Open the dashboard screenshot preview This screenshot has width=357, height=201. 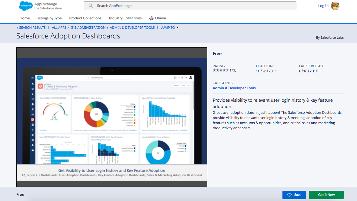[x=112, y=117]
